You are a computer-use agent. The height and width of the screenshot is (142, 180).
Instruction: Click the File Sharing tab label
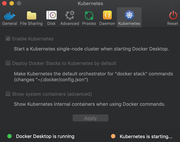click(31, 24)
